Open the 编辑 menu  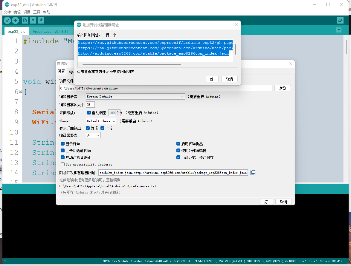pyautogui.click(x=17, y=12)
